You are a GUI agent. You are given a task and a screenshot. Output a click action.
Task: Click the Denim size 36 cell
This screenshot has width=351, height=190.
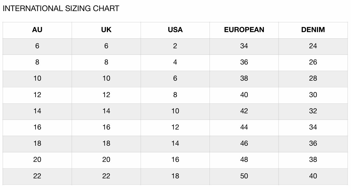tap(313, 143)
